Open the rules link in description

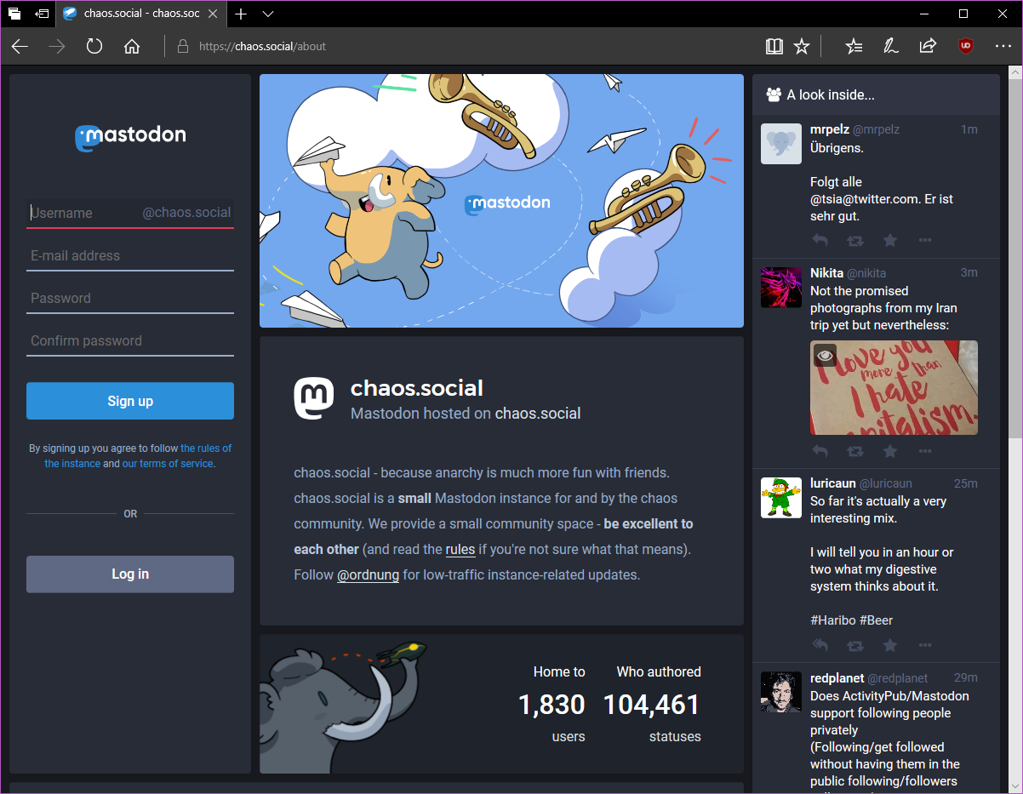[460, 549]
